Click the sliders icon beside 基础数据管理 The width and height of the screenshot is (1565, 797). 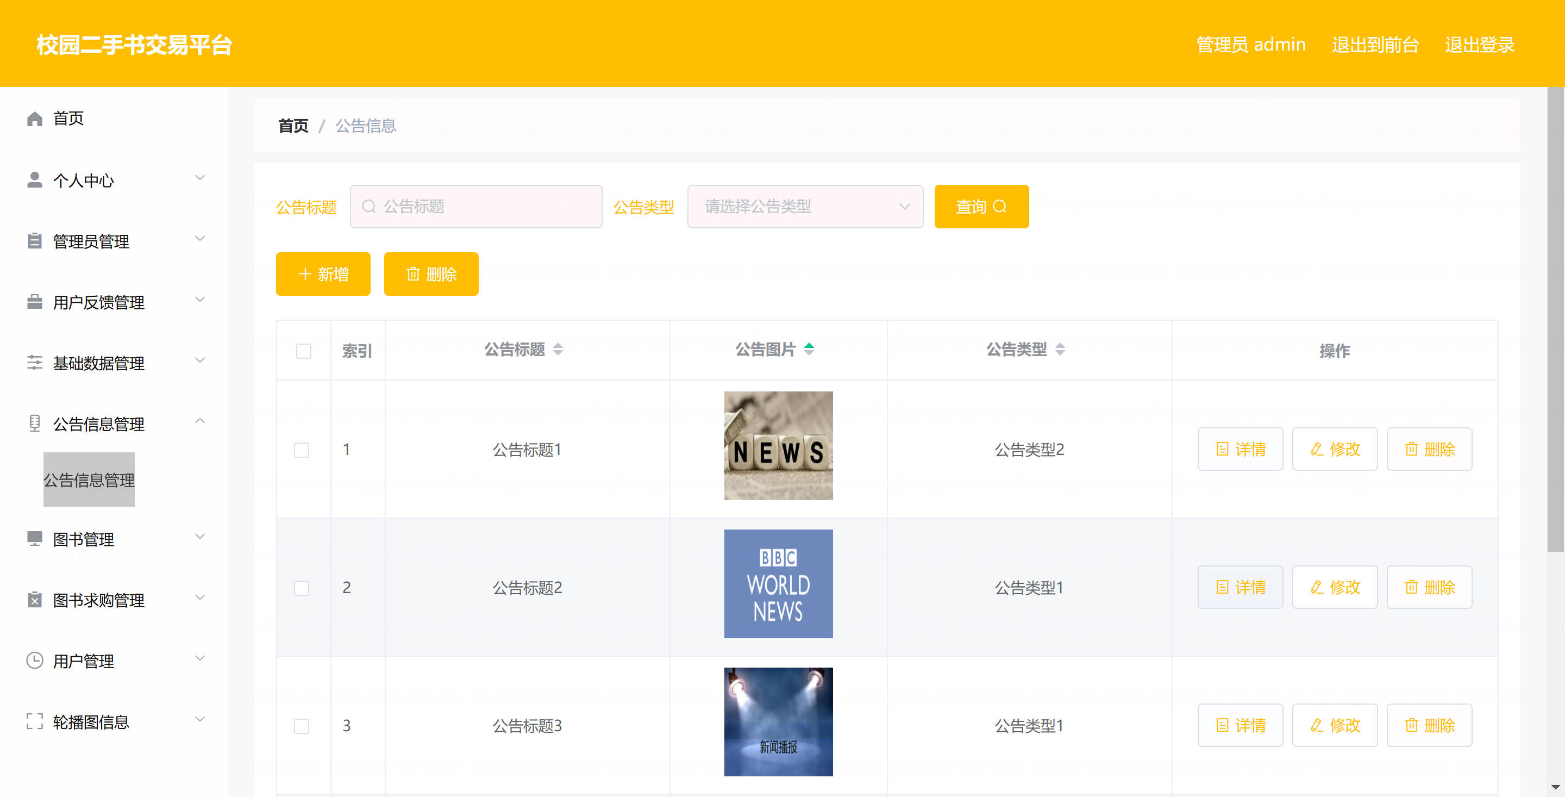[x=35, y=363]
